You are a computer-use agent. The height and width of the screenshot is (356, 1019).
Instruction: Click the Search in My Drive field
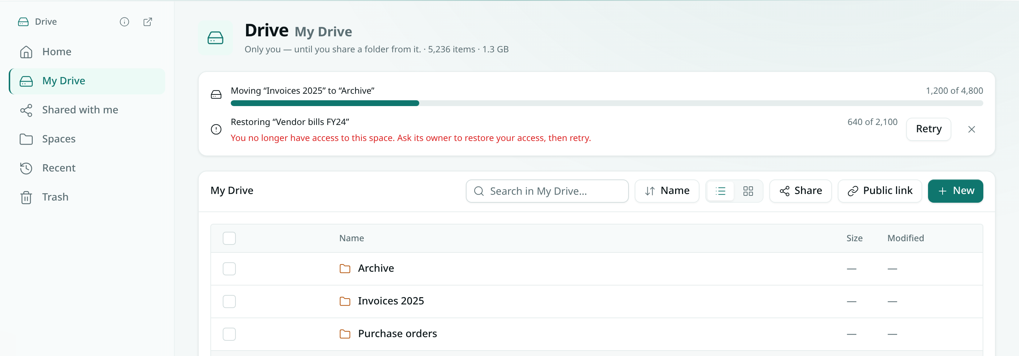click(x=547, y=191)
